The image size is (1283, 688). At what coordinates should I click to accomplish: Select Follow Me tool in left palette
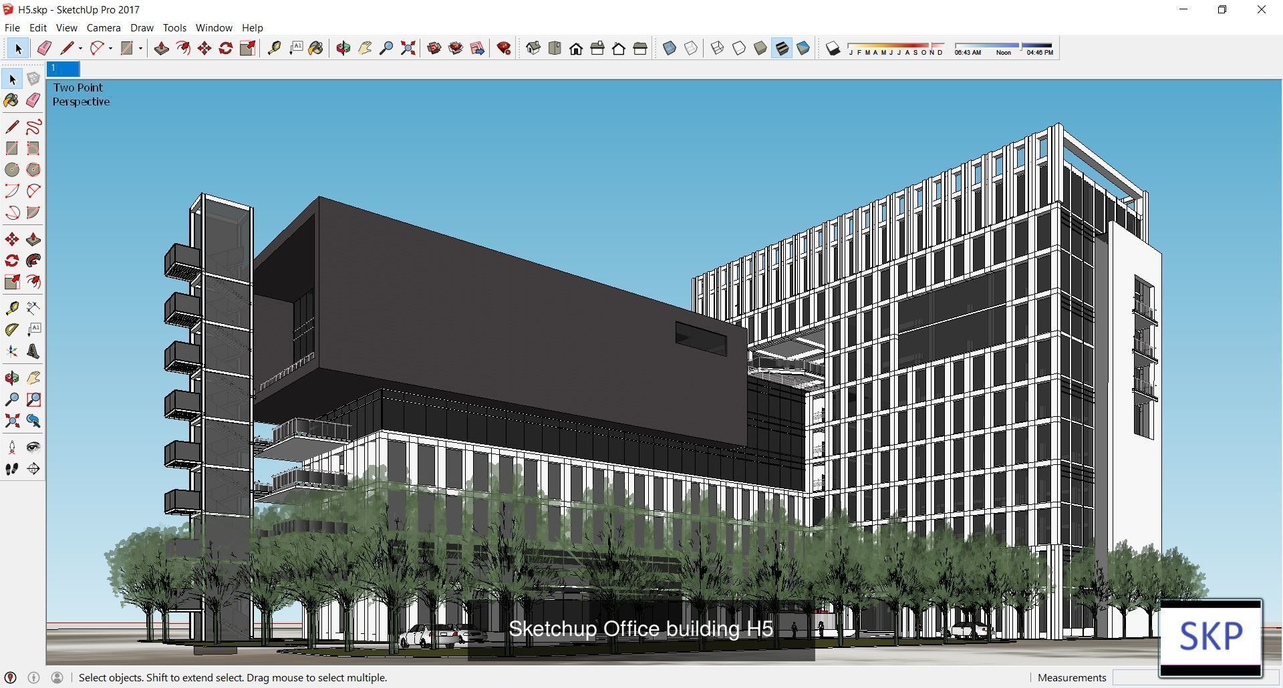tap(33, 261)
